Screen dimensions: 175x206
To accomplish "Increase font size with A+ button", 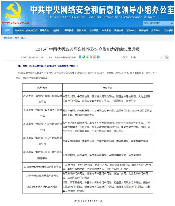I will [167, 57].
